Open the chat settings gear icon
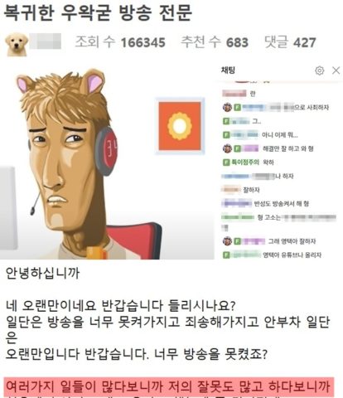343x398 pixels. pos(320,70)
